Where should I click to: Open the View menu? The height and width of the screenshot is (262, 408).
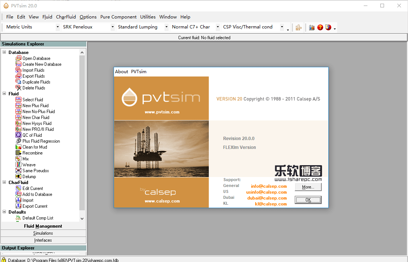point(34,17)
